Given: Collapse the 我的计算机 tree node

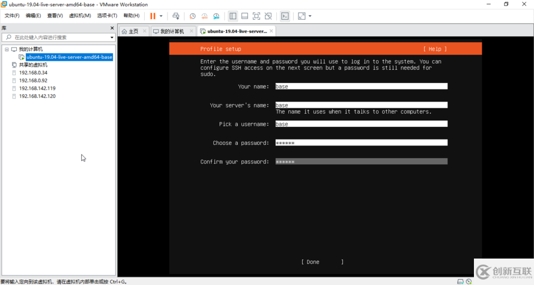Looking at the screenshot, I should [x=7, y=49].
